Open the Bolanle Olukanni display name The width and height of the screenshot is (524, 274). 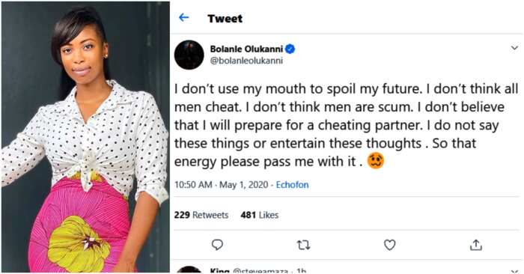246,49
